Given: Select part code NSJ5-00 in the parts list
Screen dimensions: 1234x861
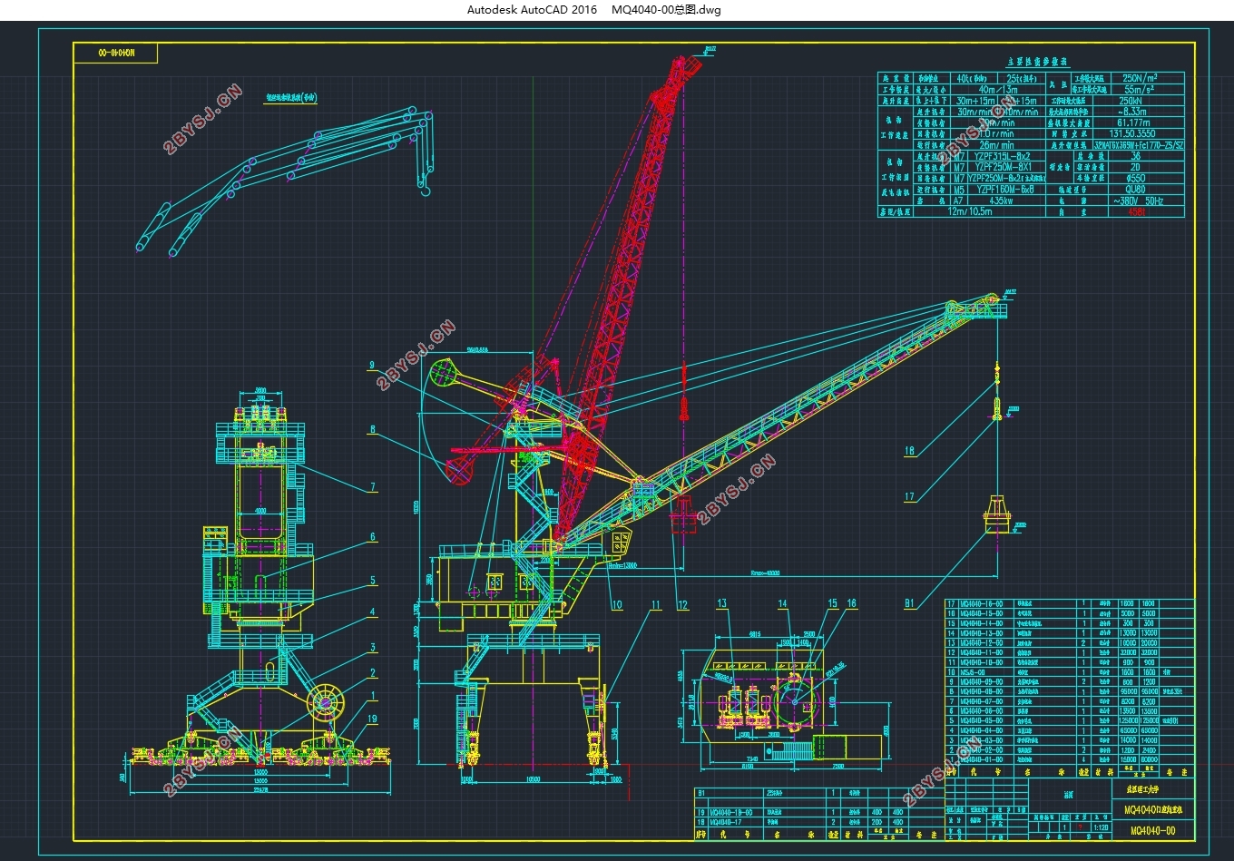Looking at the screenshot, I should click(x=972, y=672).
